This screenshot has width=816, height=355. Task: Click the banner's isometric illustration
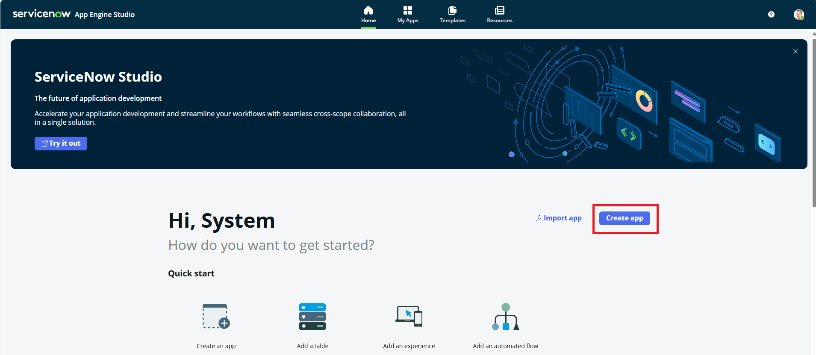click(620, 105)
